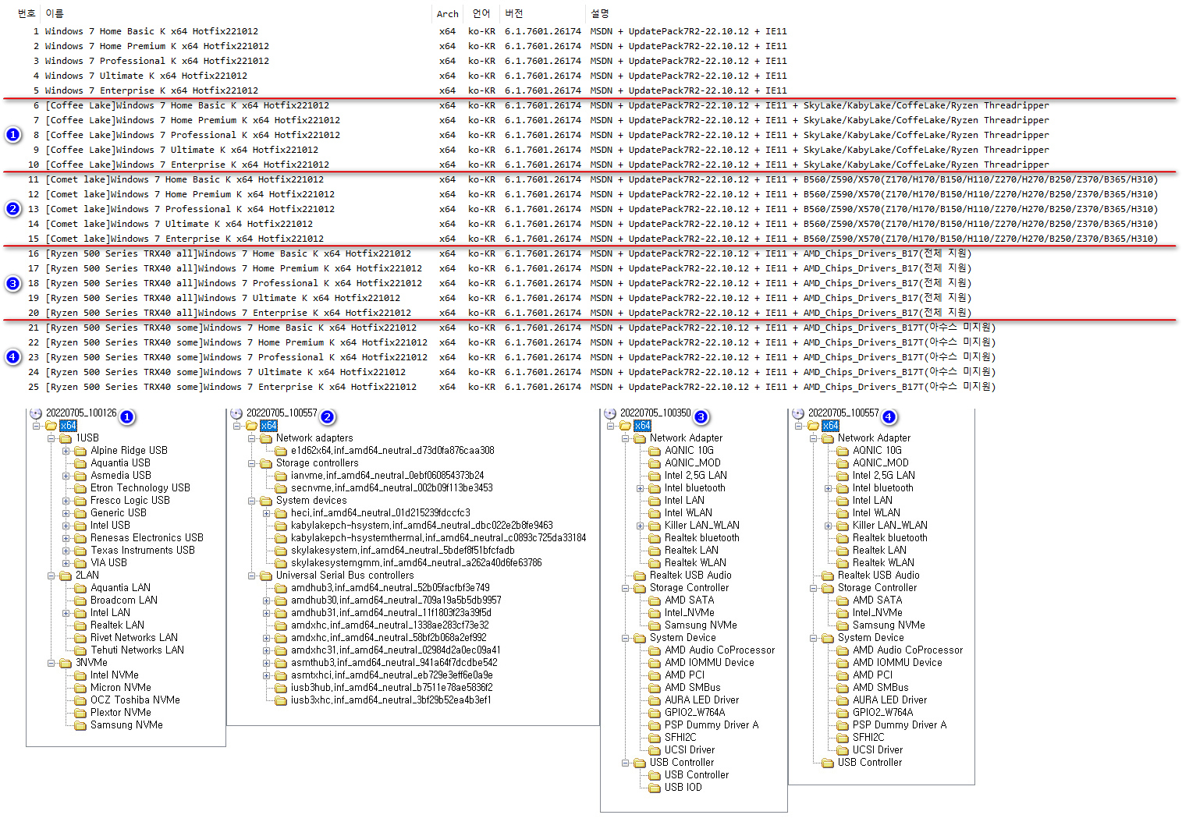Sort by the 번호 column header
The width and height of the screenshot is (1182, 836).
pyautogui.click(x=27, y=13)
